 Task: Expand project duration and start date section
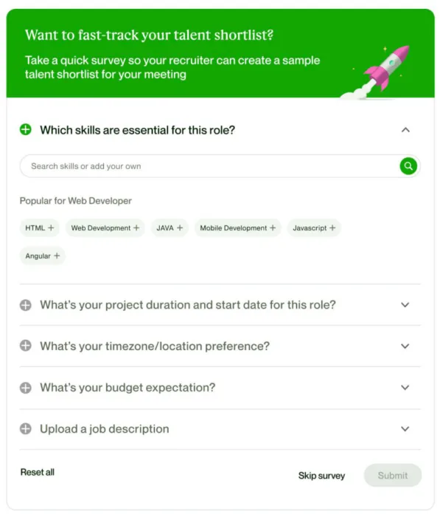[x=405, y=304]
